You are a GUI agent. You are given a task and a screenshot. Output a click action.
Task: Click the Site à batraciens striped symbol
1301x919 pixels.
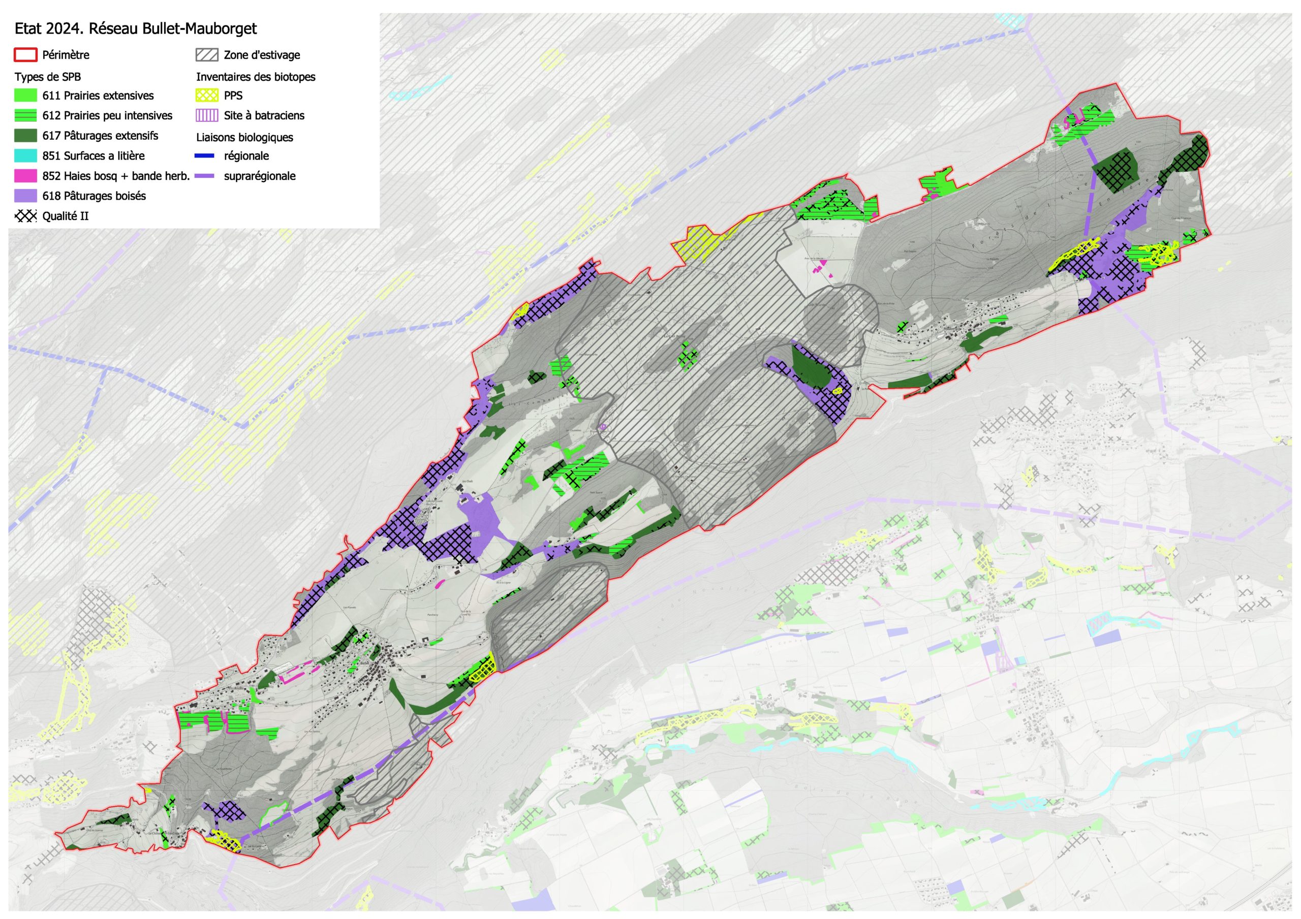(x=207, y=116)
